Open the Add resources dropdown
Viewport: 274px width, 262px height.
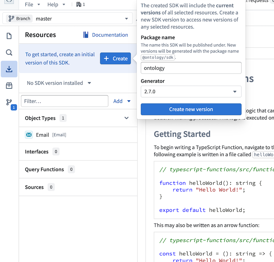(122, 101)
